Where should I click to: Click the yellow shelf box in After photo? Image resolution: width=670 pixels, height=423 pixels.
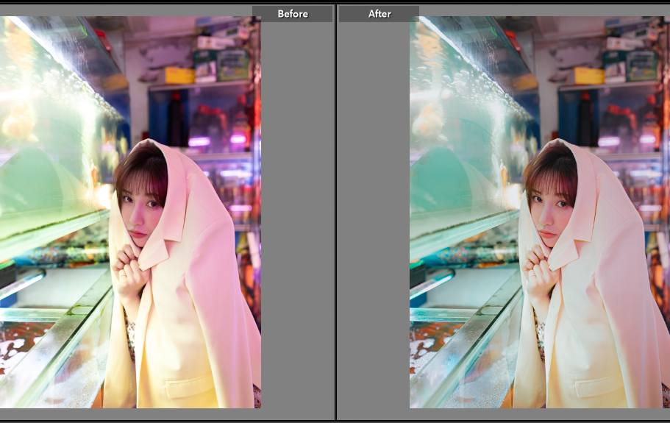pos(588,75)
